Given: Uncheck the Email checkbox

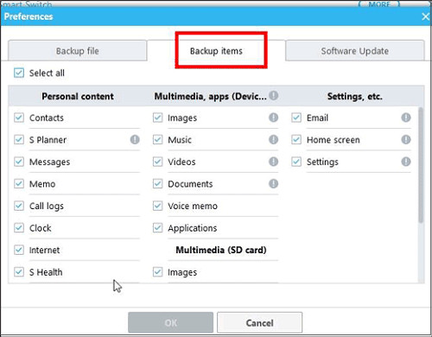Looking at the screenshot, I should click(x=296, y=118).
